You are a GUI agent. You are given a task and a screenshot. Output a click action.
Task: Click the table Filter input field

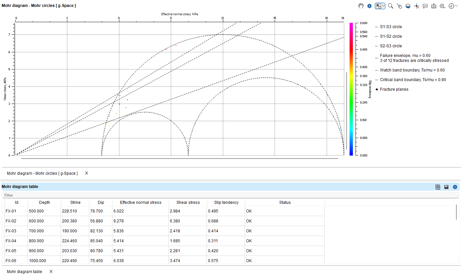(x=230, y=195)
